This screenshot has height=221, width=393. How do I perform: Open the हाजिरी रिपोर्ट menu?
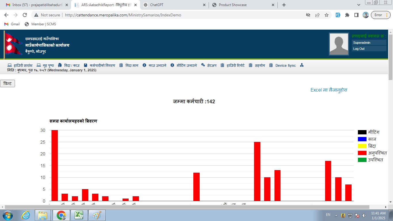233,65
